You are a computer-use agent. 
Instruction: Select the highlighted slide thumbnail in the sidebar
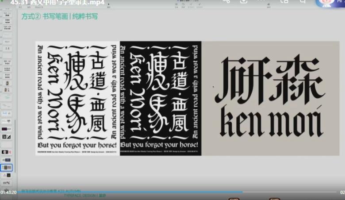pos(7,168)
